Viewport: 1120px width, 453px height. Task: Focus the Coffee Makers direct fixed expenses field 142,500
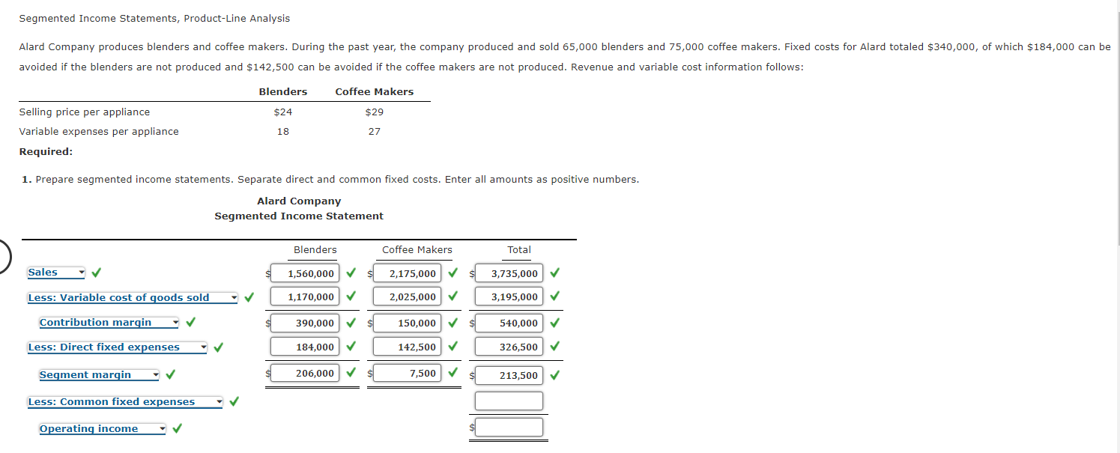[x=406, y=347]
